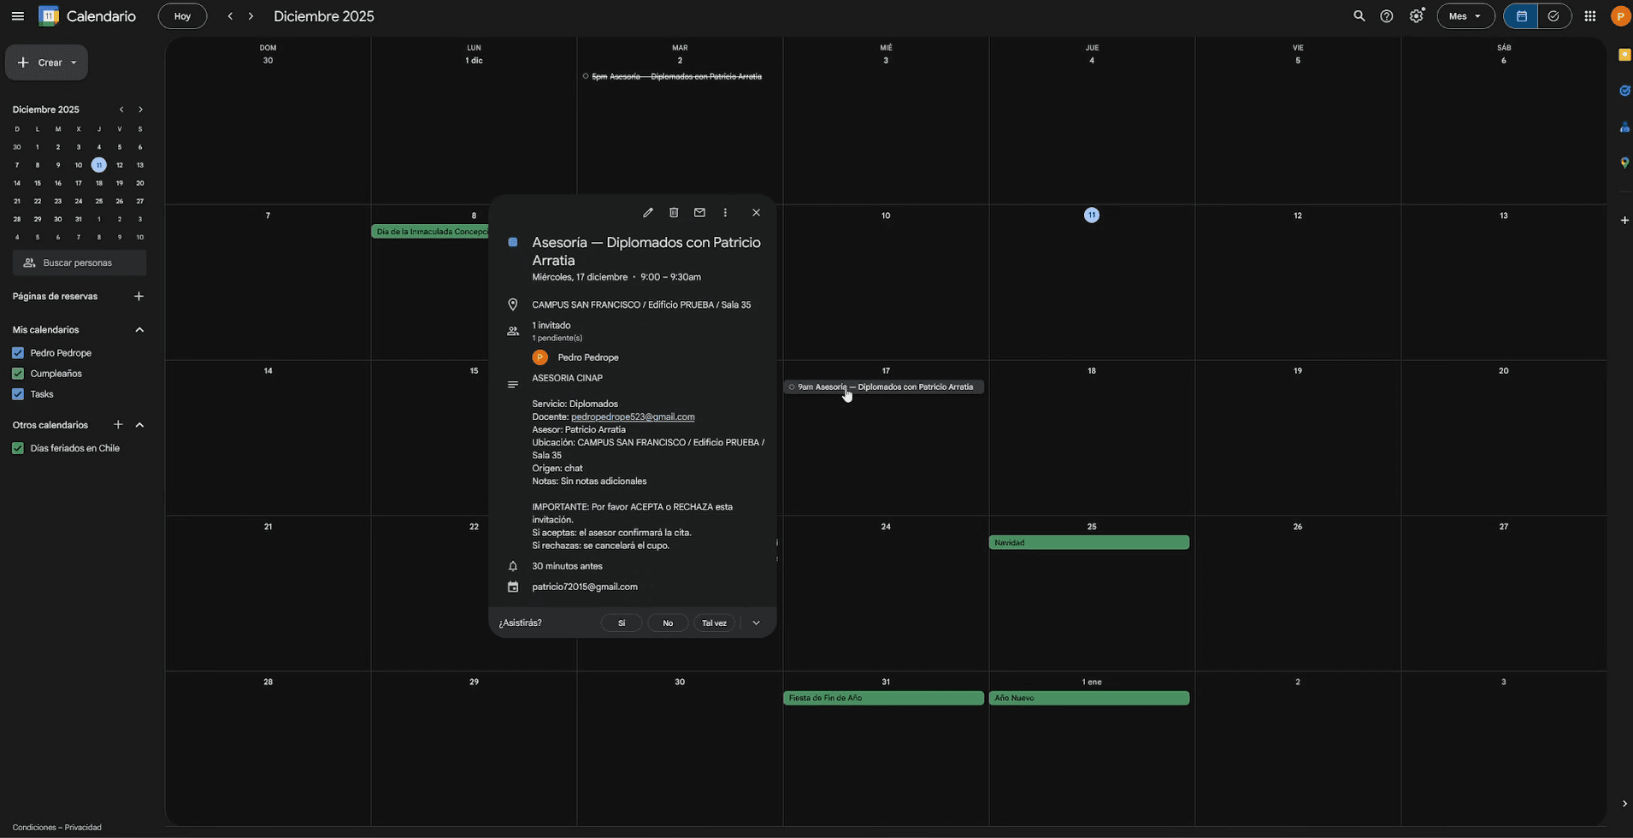Delete the event with trash icon
This screenshot has height=838, width=1633.
(x=674, y=213)
